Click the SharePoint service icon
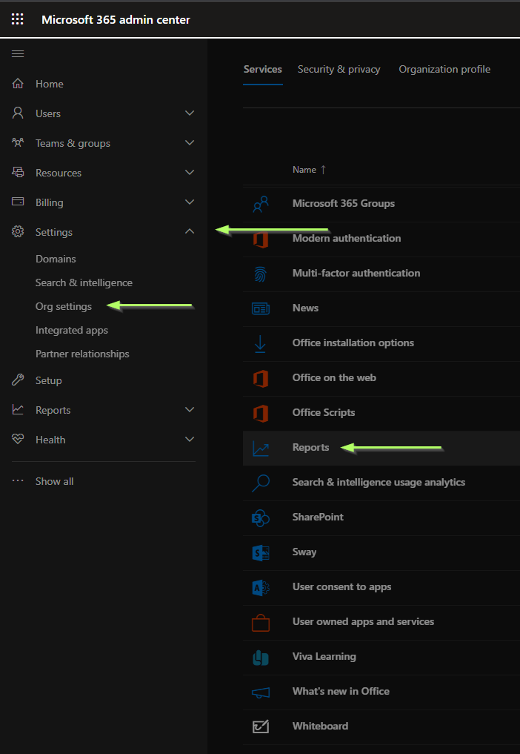520x754 pixels. (x=261, y=518)
